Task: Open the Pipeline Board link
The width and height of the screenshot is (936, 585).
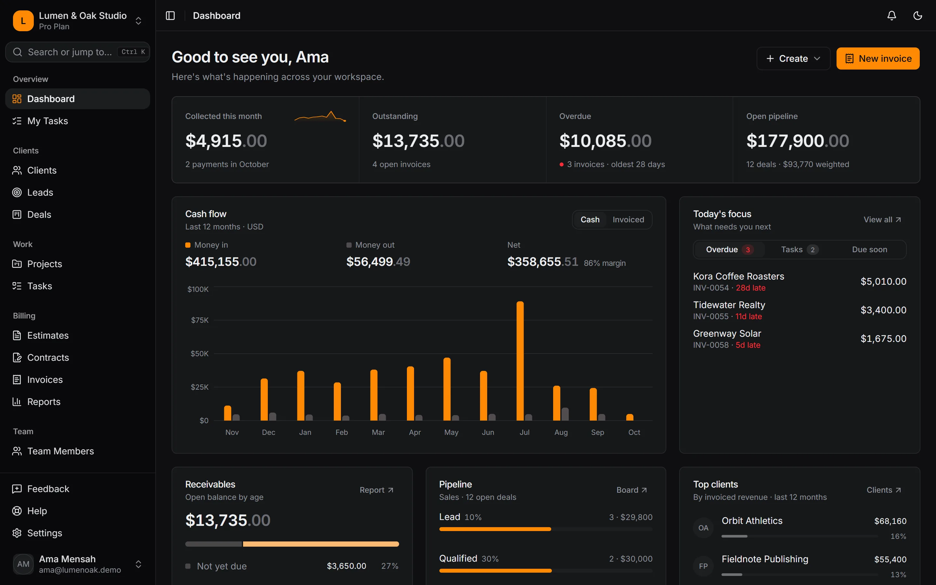Action: click(631, 490)
